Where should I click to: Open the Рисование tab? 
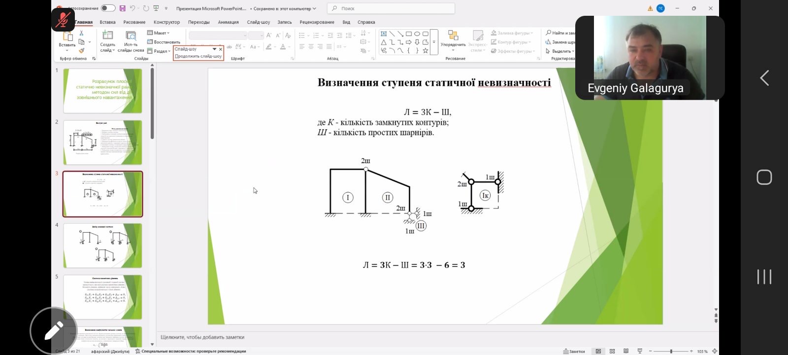pyautogui.click(x=134, y=22)
